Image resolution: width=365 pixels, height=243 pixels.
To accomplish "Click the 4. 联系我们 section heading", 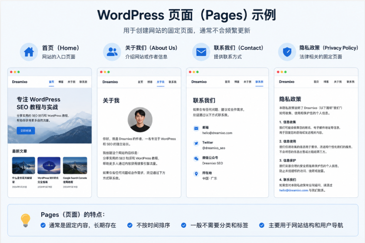I will click(288, 180).
